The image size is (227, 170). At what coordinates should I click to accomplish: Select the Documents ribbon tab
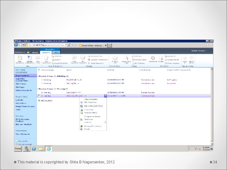tap(46, 53)
